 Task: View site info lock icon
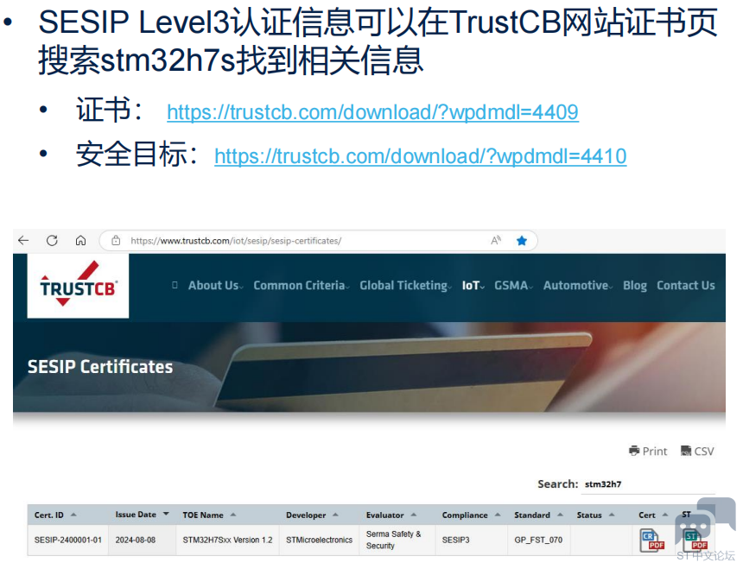coord(116,241)
